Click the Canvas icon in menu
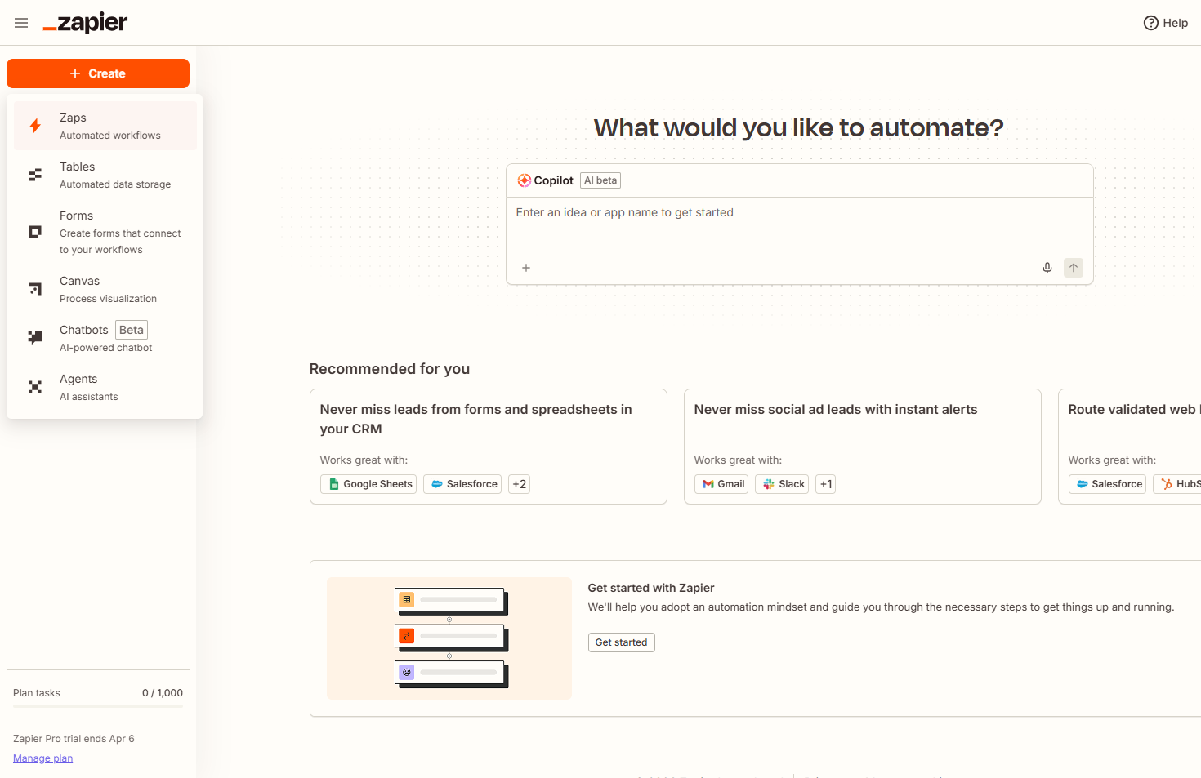1201x778 pixels. tap(35, 289)
